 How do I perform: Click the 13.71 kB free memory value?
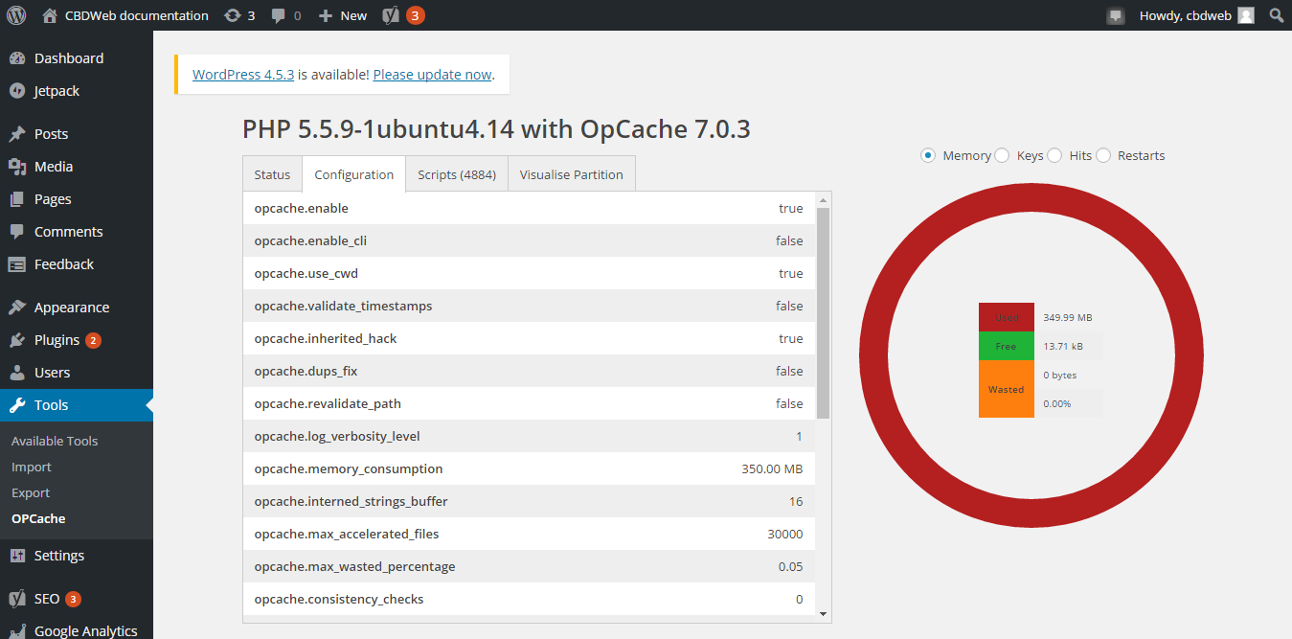(1063, 346)
